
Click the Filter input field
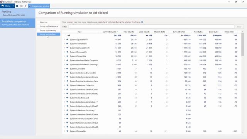pos(151,27)
